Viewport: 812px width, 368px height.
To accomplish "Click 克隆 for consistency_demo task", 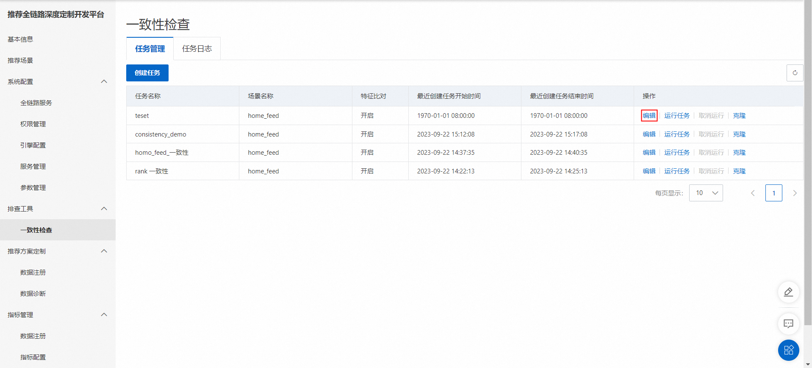I will [x=739, y=134].
